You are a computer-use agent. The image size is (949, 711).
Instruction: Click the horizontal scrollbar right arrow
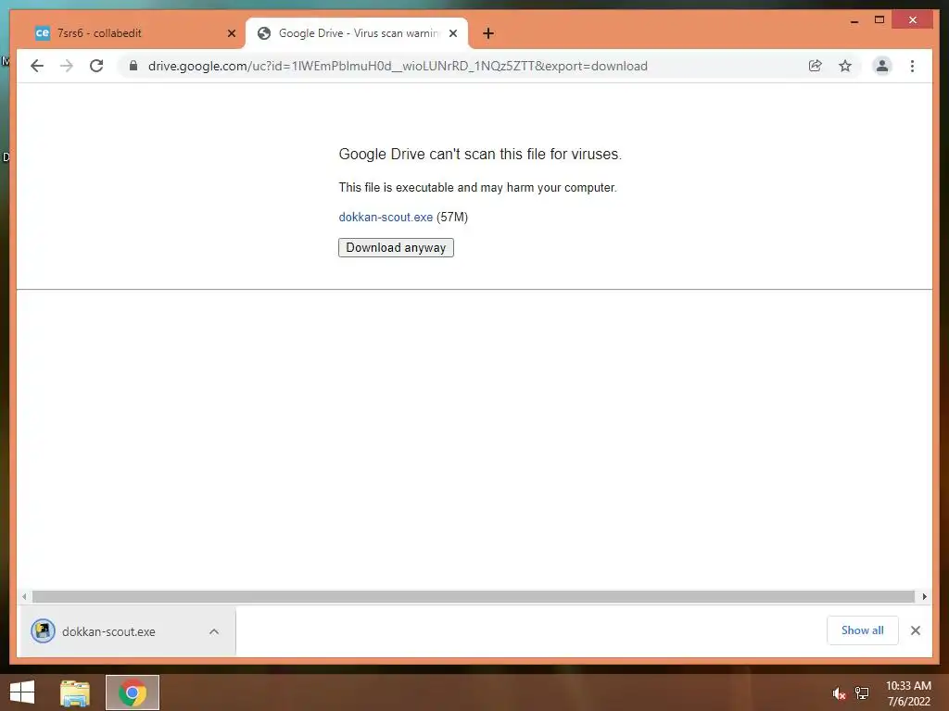click(924, 596)
